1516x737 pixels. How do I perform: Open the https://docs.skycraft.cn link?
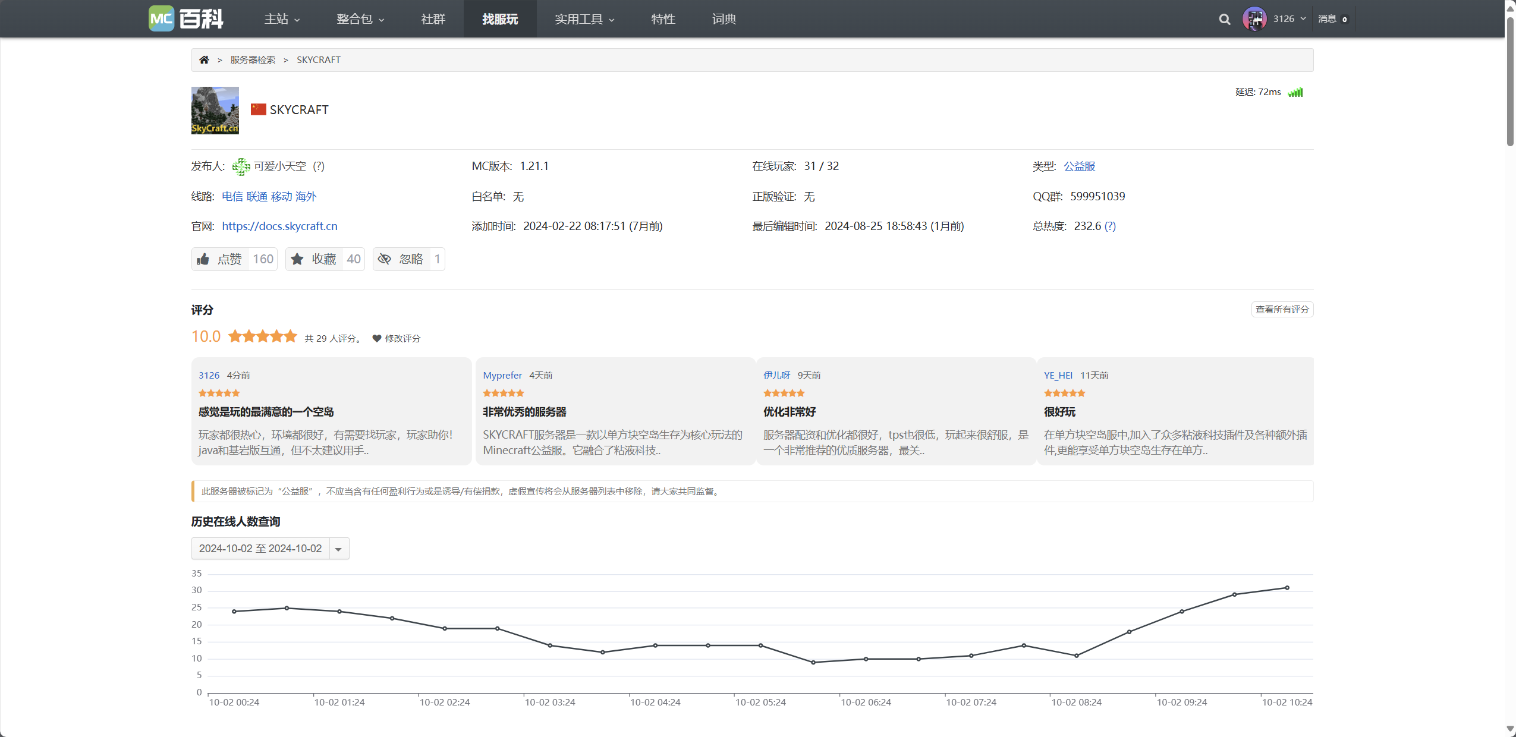coord(279,226)
